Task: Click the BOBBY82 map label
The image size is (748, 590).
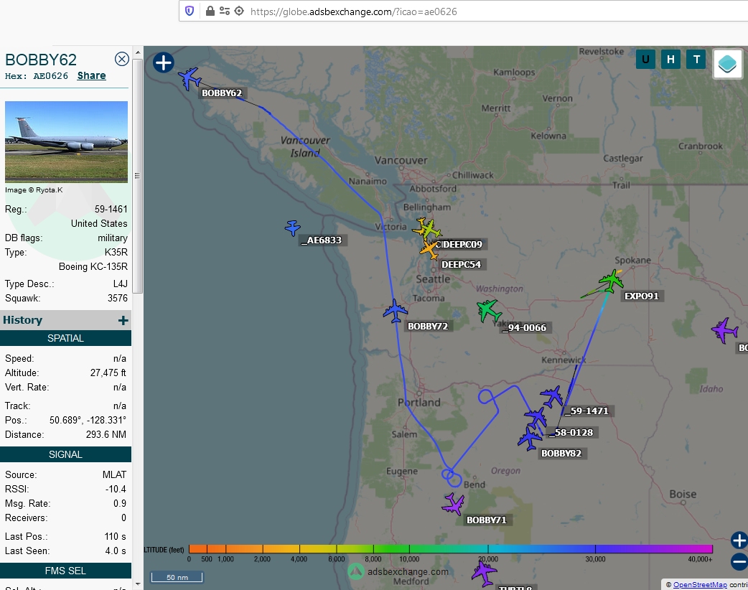Action: pyautogui.click(x=561, y=454)
